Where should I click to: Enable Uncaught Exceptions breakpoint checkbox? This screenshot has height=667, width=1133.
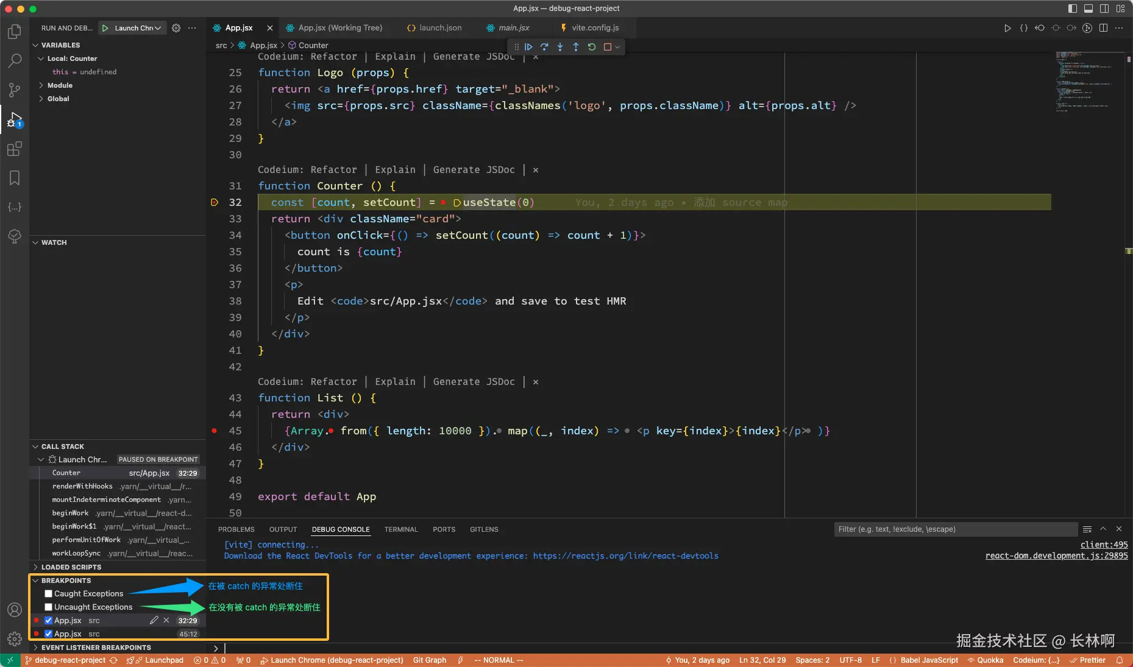(x=49, y=607)
